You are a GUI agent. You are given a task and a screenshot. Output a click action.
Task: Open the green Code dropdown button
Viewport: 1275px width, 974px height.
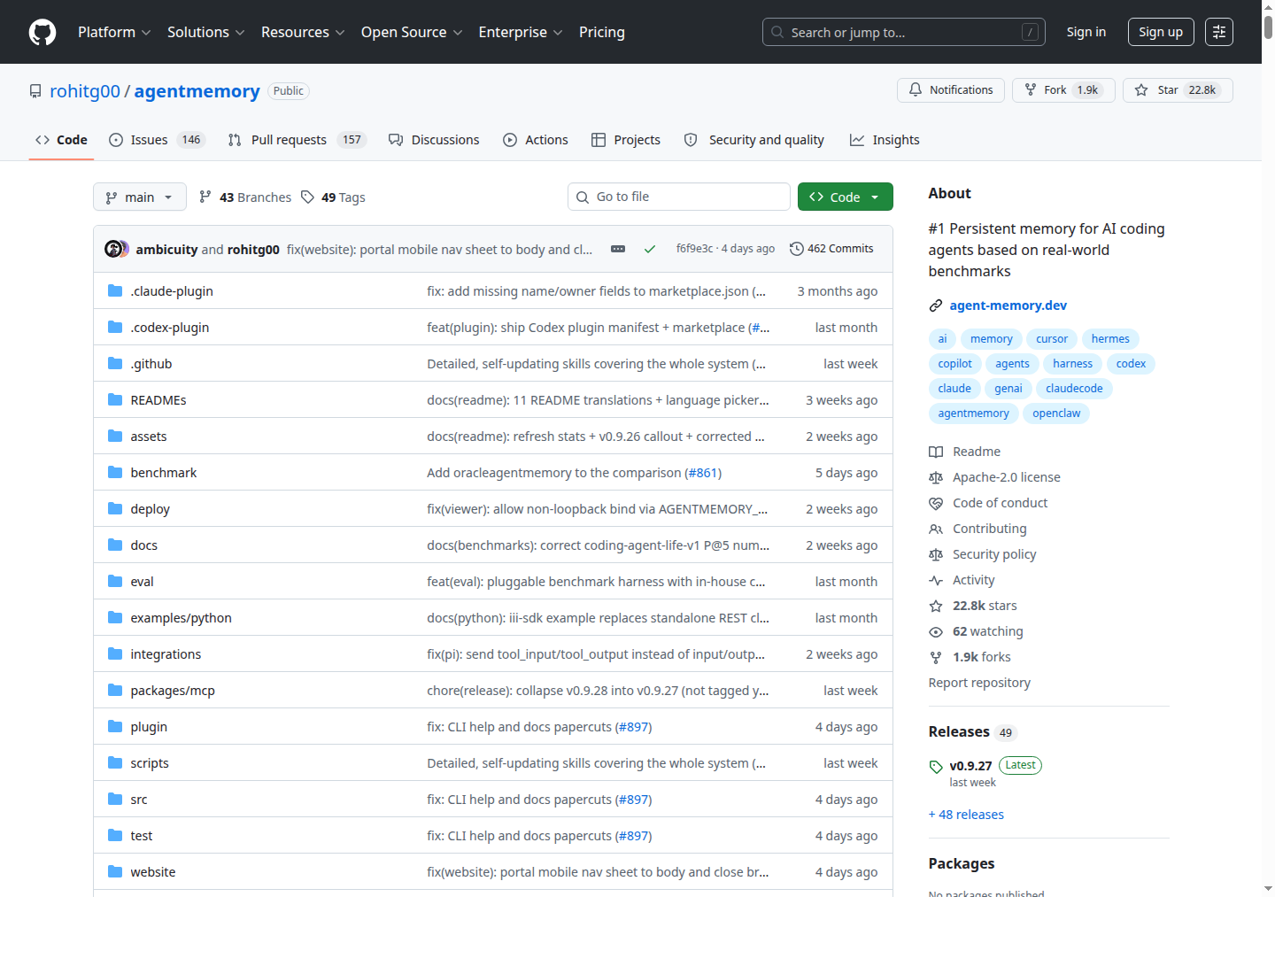point(846,197)
